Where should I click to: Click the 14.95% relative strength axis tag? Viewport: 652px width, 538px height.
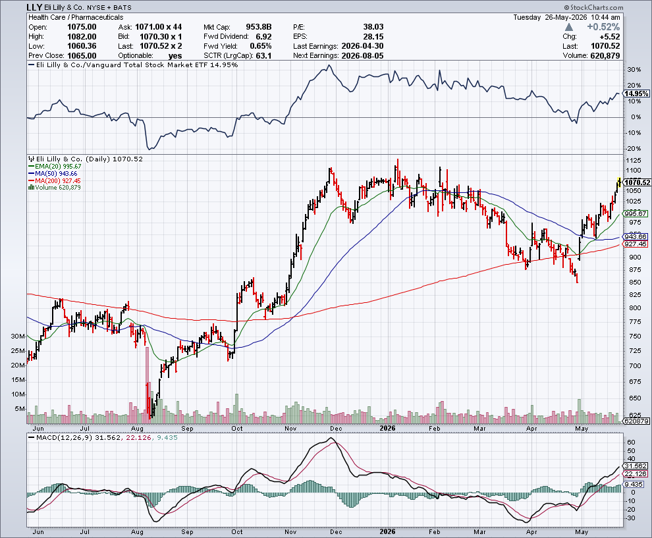point(636,94)
